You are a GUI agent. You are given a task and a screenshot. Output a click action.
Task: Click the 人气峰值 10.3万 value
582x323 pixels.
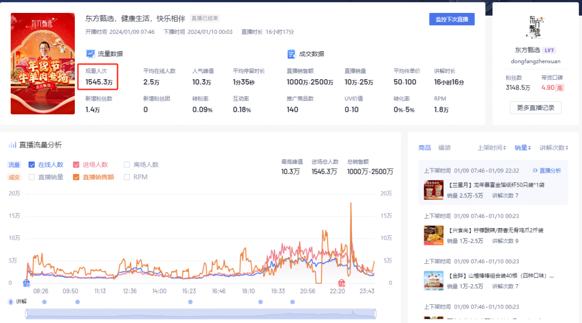pyautogui.click(x=202, y=82)
